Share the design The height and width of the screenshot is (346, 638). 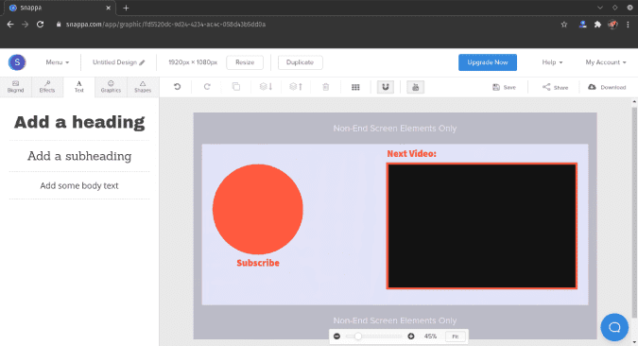[555, 87]
